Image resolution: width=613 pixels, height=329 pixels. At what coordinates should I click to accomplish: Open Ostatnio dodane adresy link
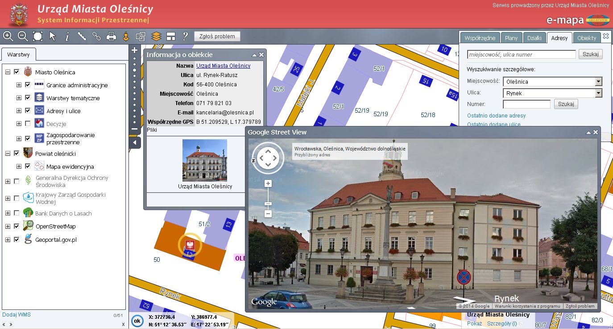click(497, 116)
